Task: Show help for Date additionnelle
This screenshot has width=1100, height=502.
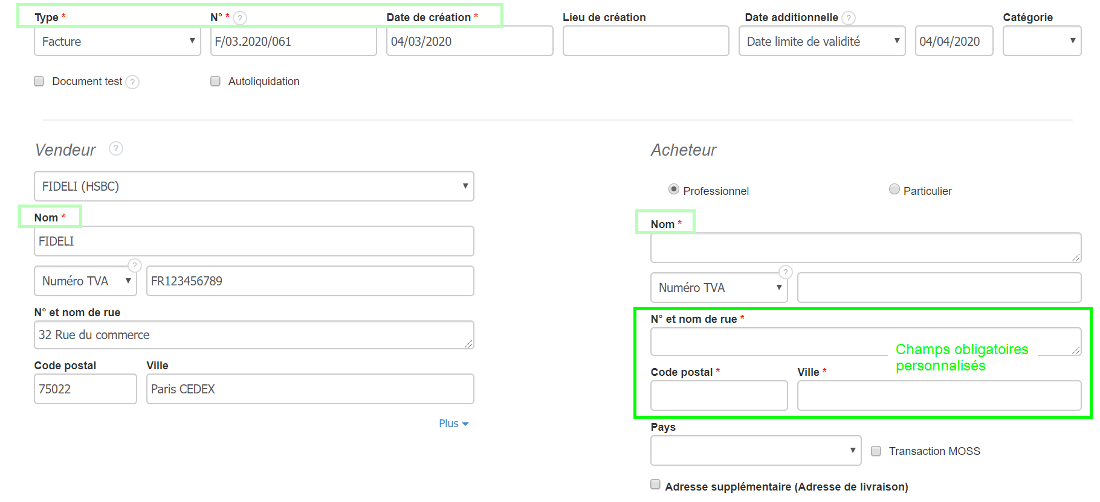Action: pos(849,18)
